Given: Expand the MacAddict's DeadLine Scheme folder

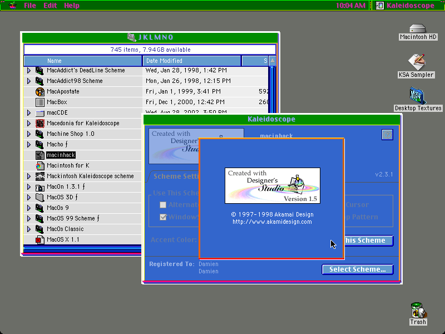Looking at the screenshot, I should tap(29, 71).
